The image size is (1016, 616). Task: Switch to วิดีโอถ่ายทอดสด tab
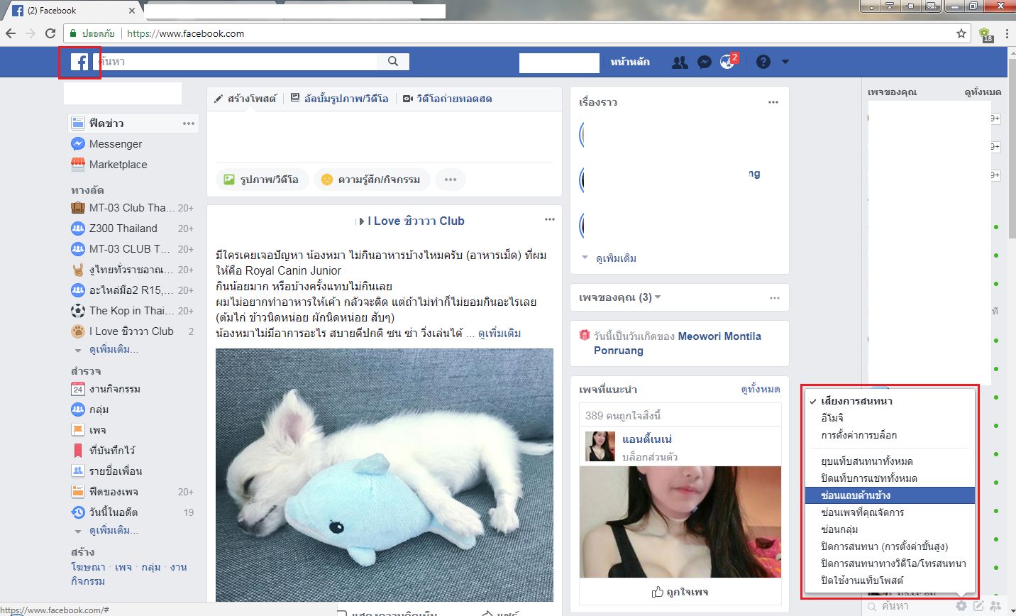447,99
